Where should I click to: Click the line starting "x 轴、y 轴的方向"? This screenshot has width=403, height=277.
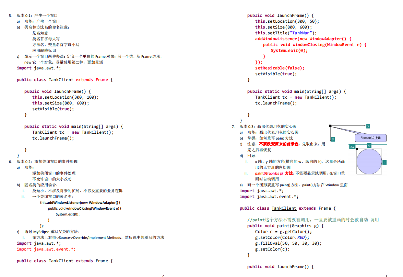pyautogui.click(x=300, y=162)
